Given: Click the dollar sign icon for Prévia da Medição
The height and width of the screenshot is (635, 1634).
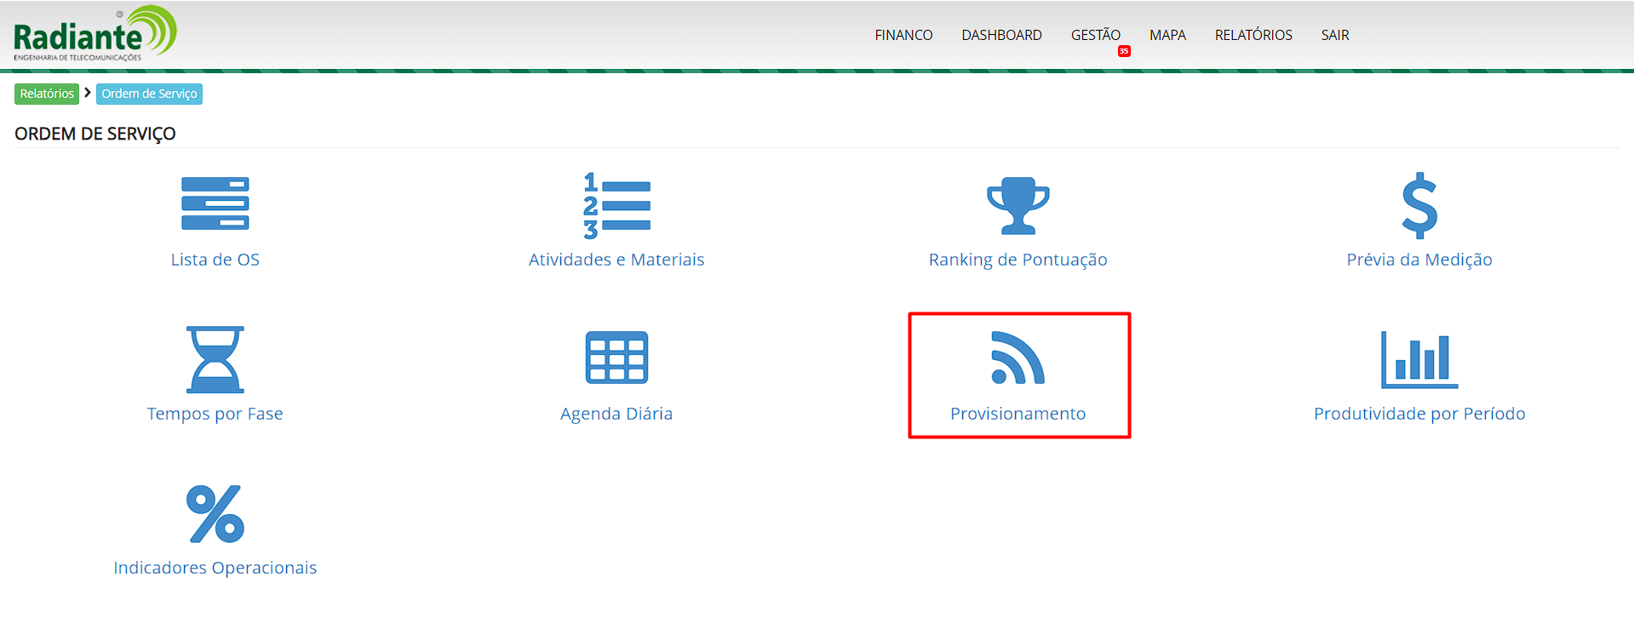Looking at the screenshot, I should point(1419,205).
